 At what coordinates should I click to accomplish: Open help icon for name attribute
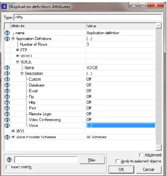7,33
